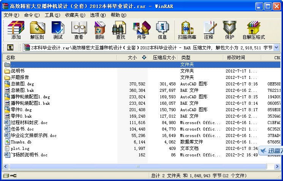This screenshot has width=283, height=181.
Task: Click the drive icon in status bar
Action: (6, 175)
